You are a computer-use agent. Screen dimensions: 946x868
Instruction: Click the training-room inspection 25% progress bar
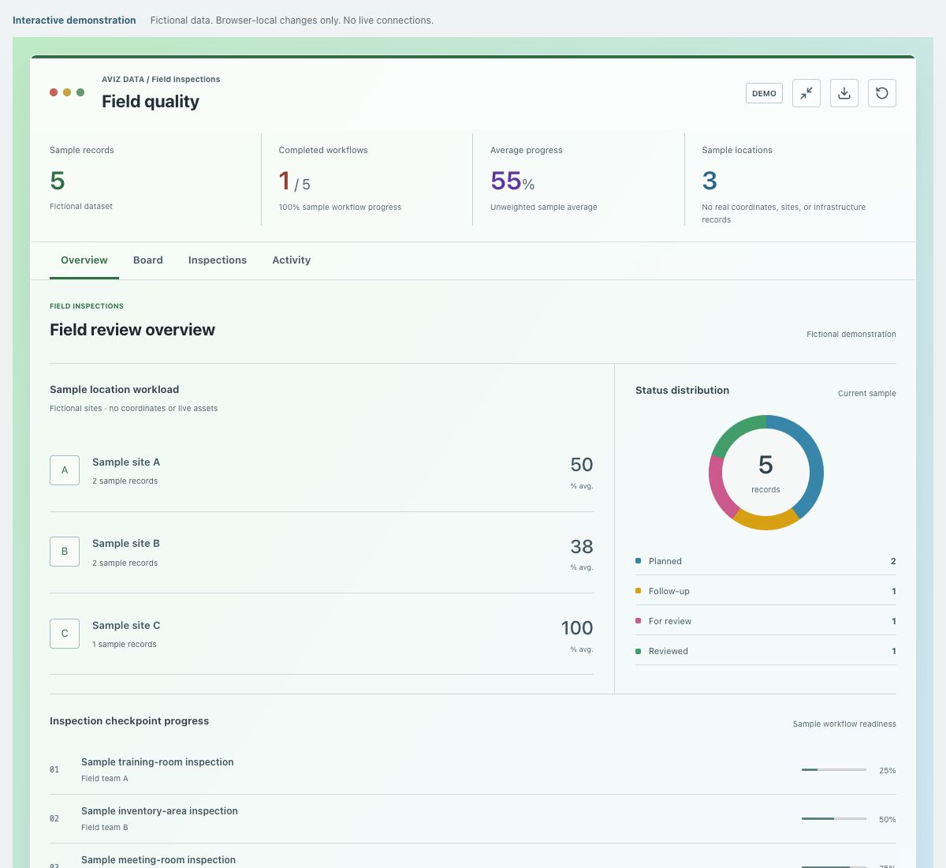pos(834,769)
